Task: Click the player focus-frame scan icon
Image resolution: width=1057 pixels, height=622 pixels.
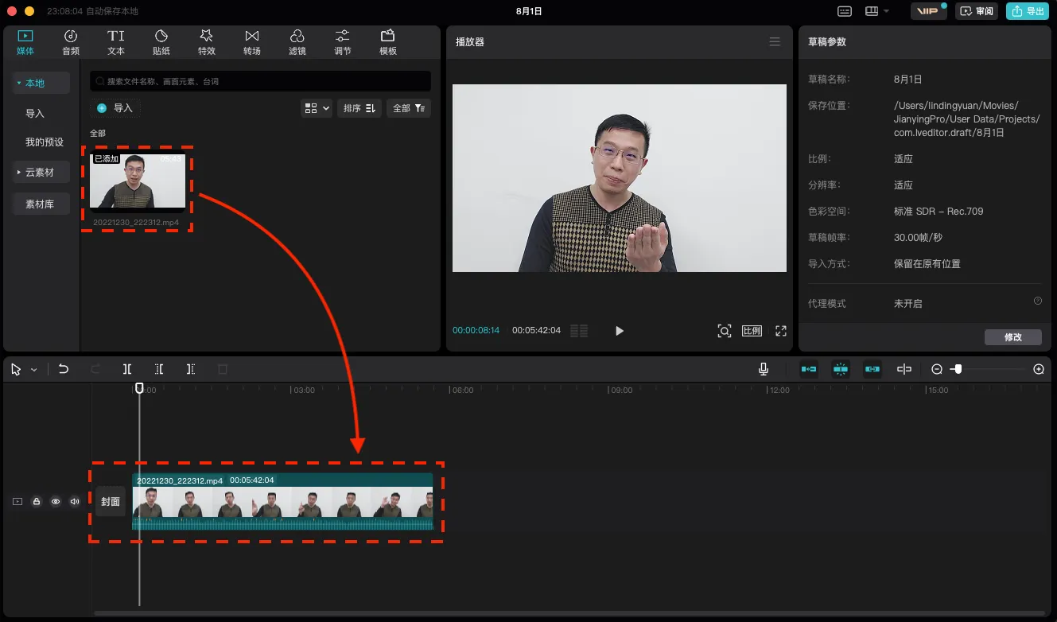Action: pos(724,331)
